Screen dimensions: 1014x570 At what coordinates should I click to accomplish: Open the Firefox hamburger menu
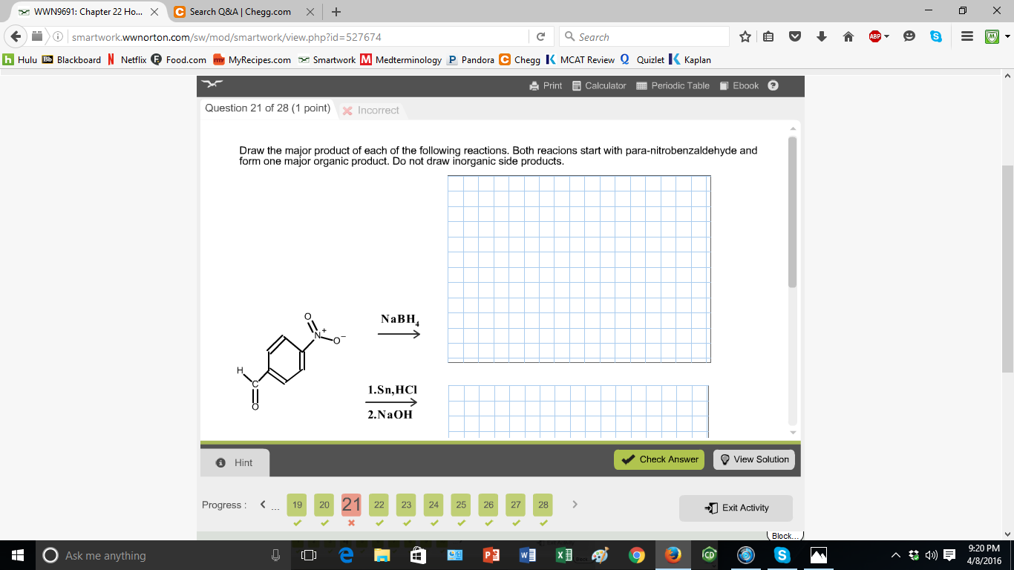click(966, 36)
